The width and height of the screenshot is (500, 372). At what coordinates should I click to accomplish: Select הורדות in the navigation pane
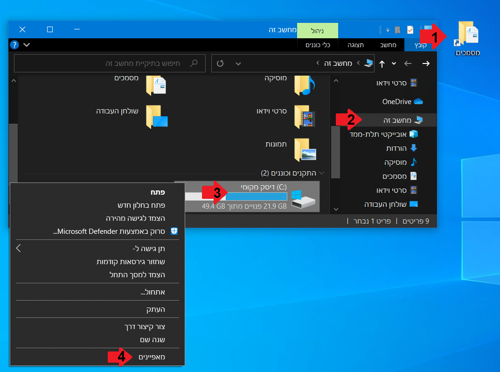(402, 148)
